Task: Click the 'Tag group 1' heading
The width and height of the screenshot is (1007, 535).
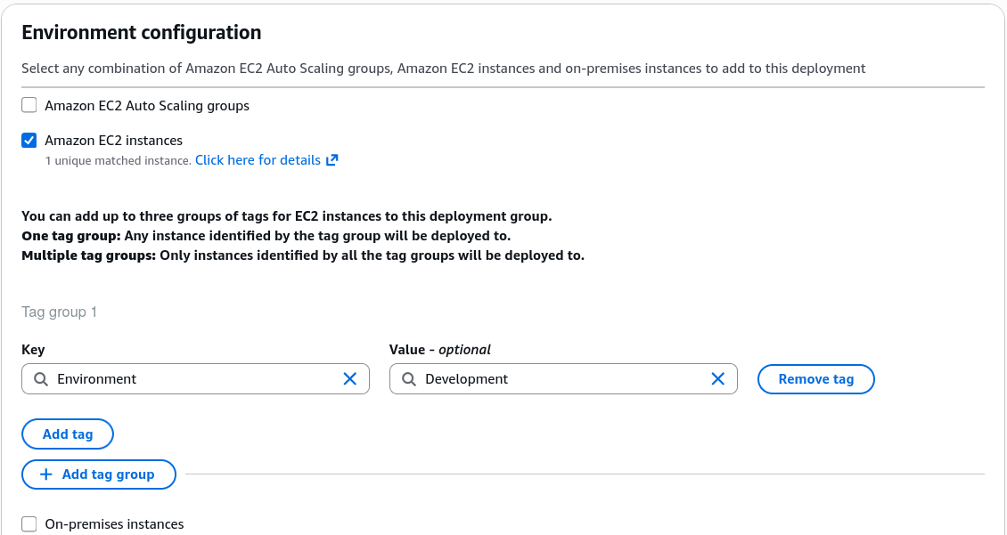Action: (59, 312)
